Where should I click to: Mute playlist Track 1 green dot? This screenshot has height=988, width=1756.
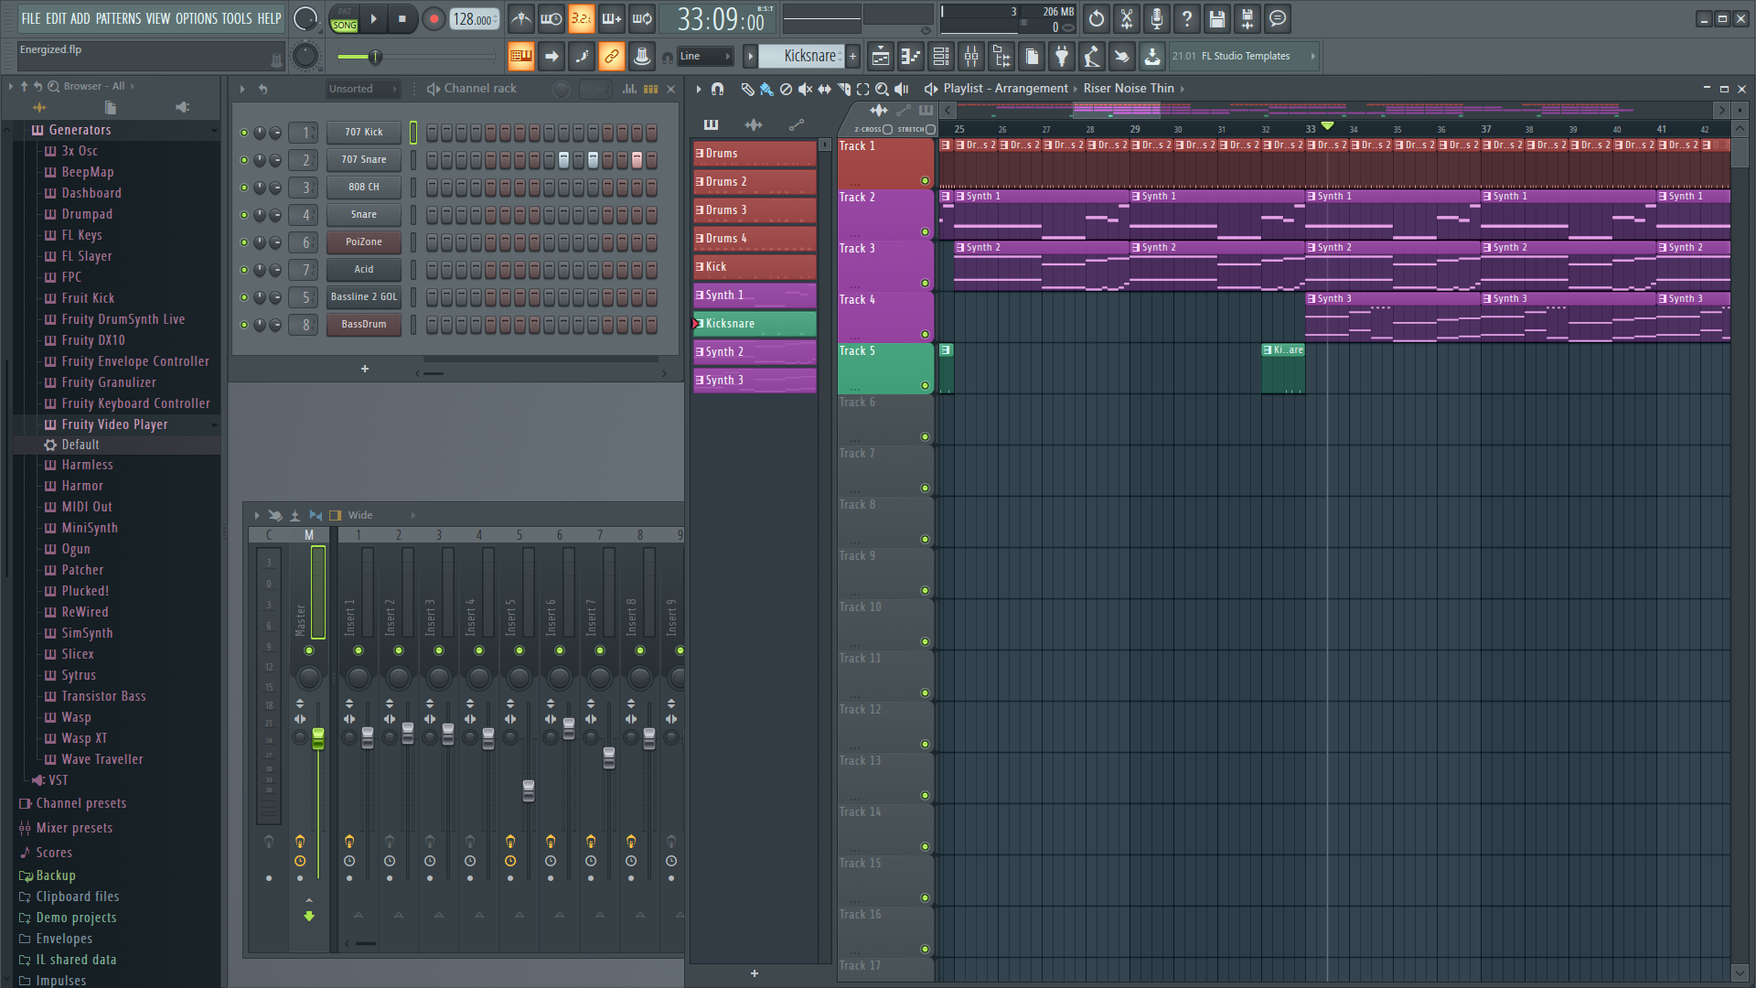[925, 181]
